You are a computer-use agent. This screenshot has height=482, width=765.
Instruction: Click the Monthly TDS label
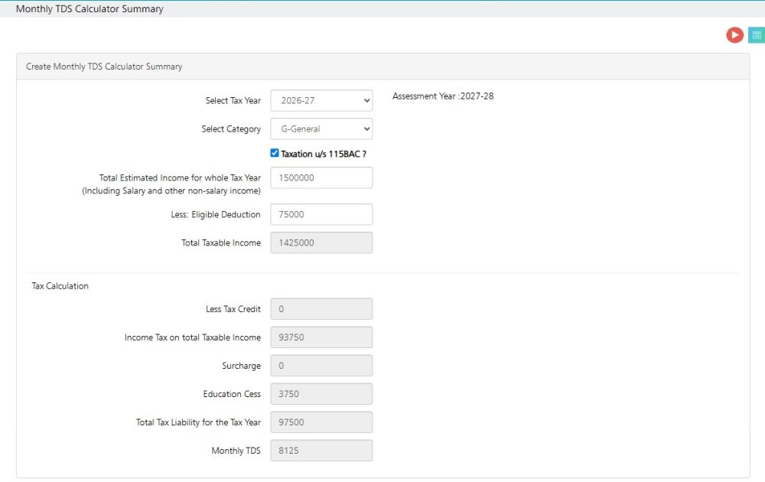pos(236,451)
